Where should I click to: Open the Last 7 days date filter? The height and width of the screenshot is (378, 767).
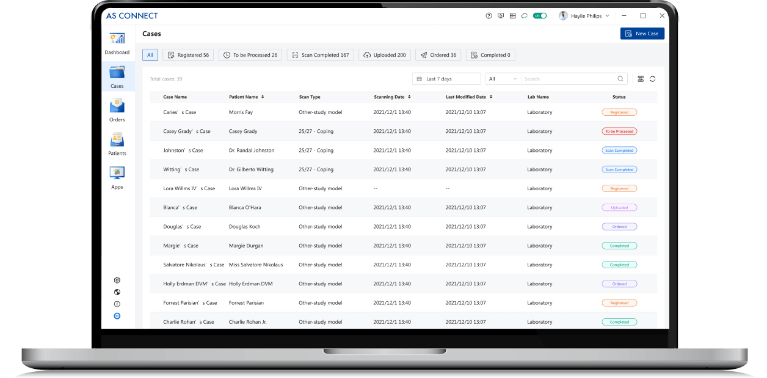coord(446,79)
